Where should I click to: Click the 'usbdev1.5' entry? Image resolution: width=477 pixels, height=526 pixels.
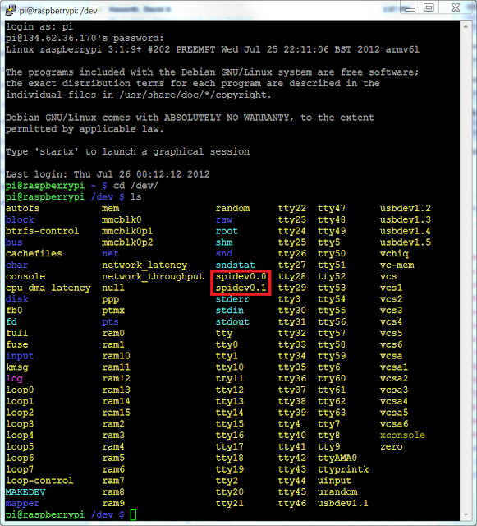pyautogui.click(x=406, y=242)
